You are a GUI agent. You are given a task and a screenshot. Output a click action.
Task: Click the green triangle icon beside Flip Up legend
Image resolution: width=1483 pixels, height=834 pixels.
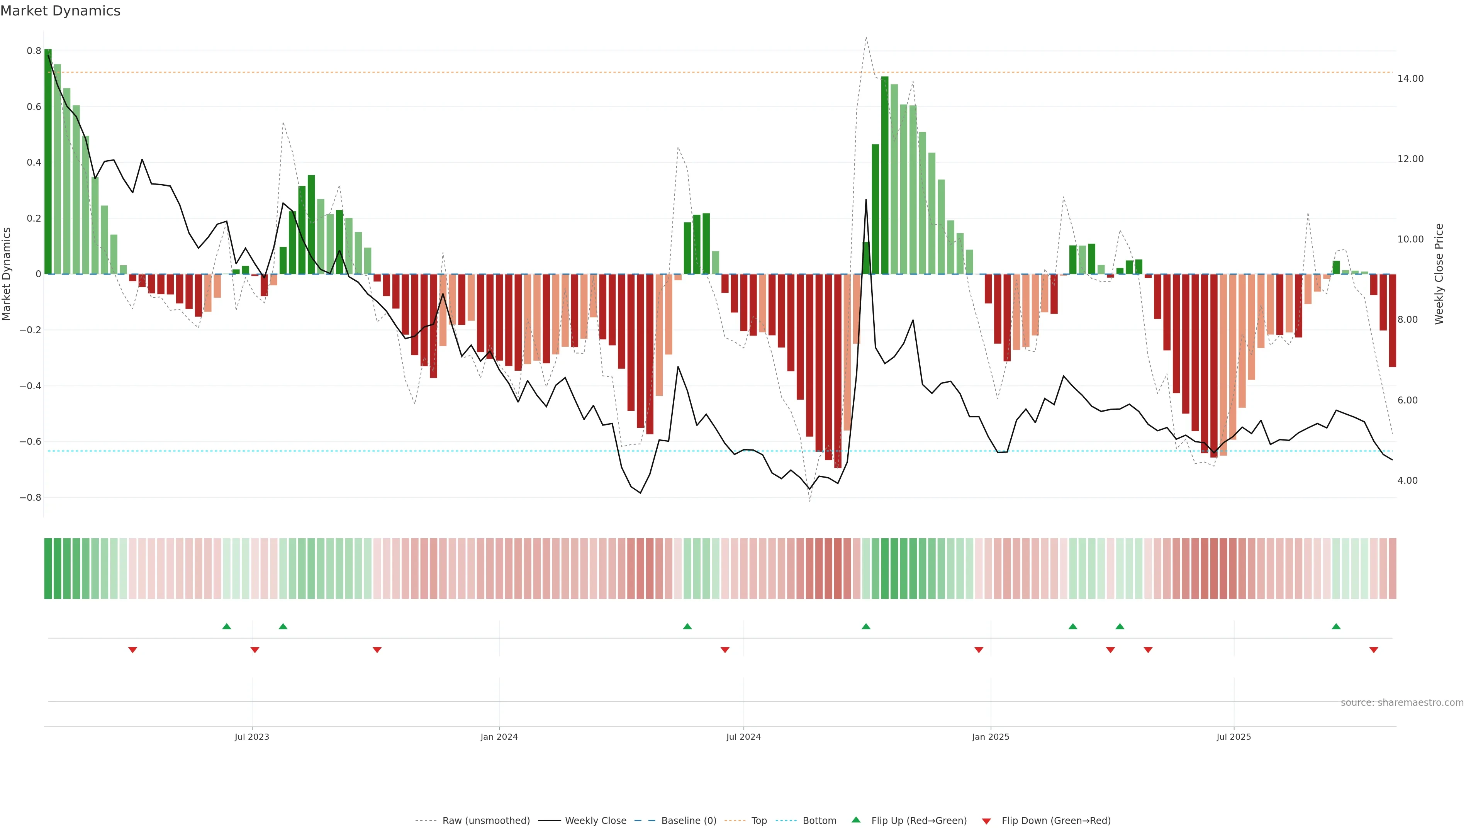click(856, 820)
